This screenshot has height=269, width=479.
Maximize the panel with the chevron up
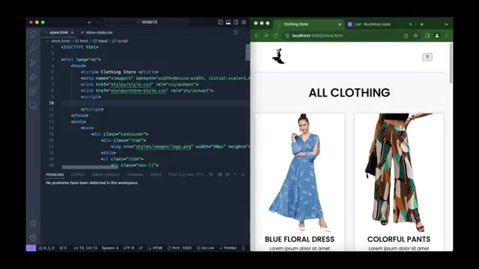[235, 175]
